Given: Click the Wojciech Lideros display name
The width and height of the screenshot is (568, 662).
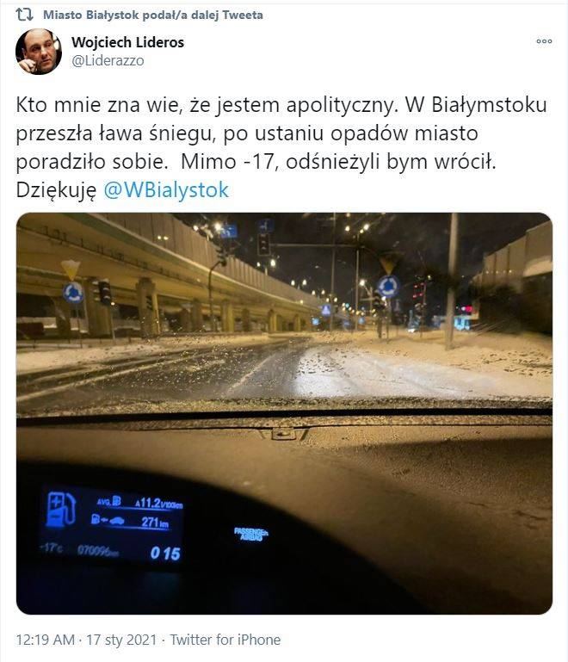Looking at the screenshot, I should click(127, 42).
